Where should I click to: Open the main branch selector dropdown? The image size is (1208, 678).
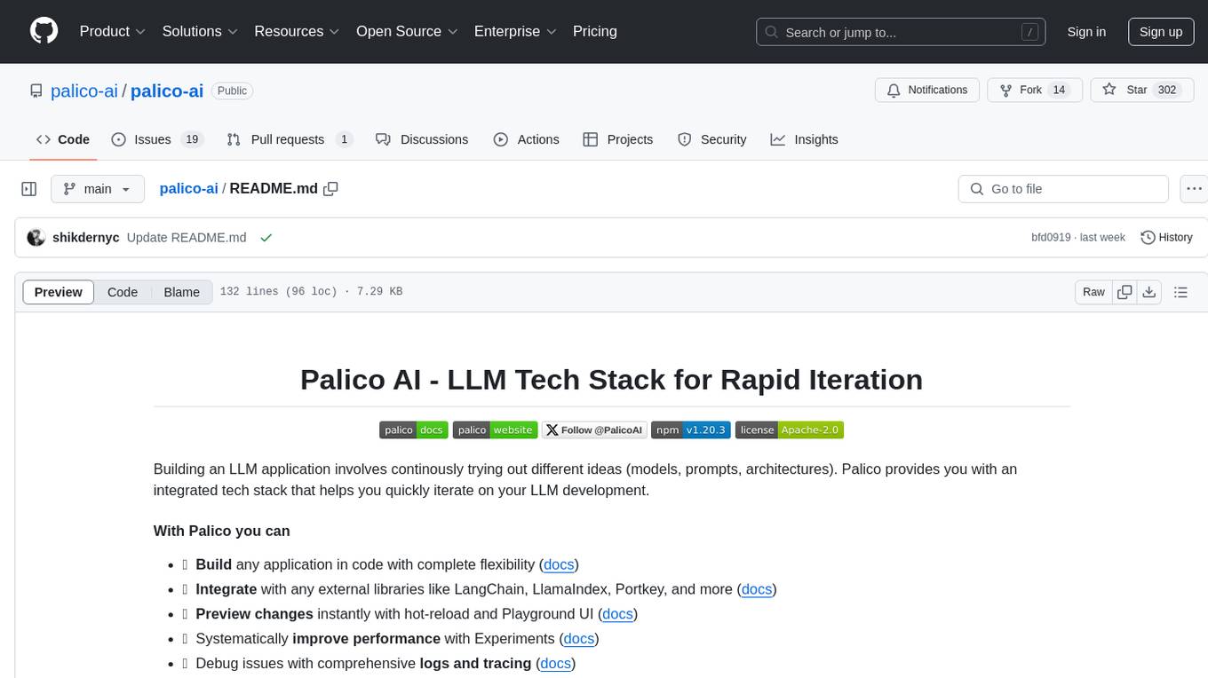pos(98,189)
